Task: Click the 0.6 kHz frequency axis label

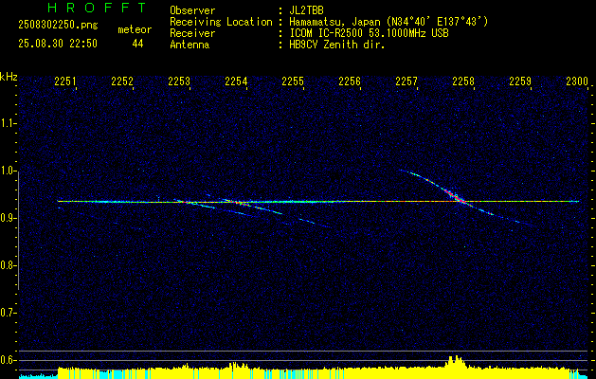Action: tap(8, 360)
